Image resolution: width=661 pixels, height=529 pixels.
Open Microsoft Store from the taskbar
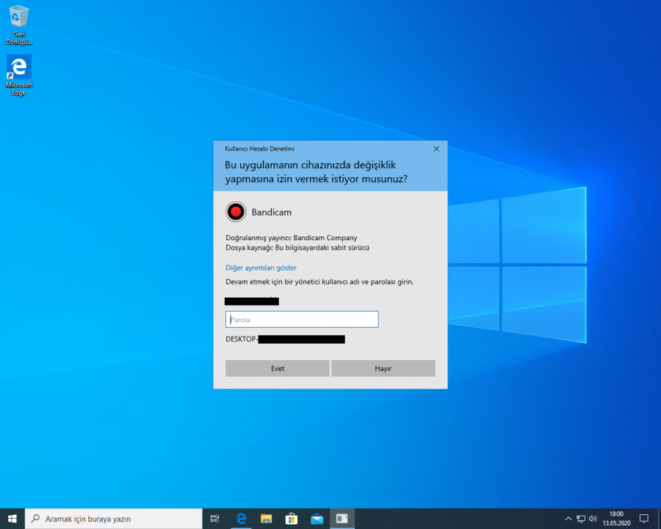(x=292, y=519)
